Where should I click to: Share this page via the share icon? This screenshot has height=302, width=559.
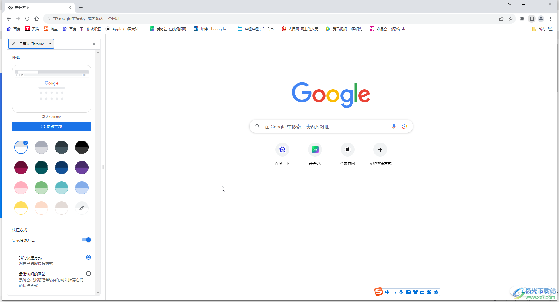click(501, 19)
